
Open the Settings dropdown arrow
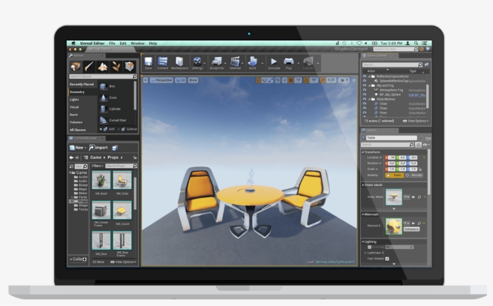[204, 64]
